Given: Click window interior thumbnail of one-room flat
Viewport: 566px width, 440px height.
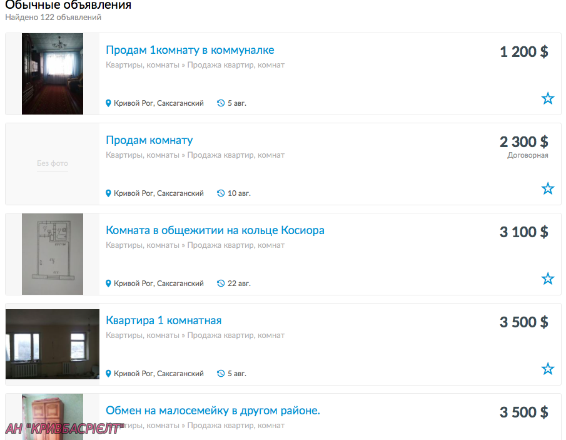Looking at the screenshot, I should (x=53, y=344).
